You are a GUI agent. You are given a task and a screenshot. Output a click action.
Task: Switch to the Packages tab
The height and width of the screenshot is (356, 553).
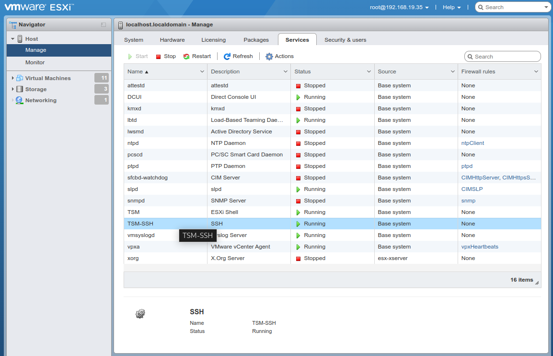256,40
